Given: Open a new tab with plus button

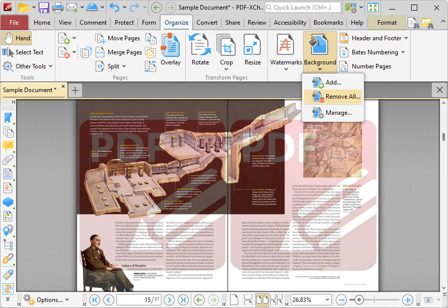Looking at the screenshot, I should (75, 90).
